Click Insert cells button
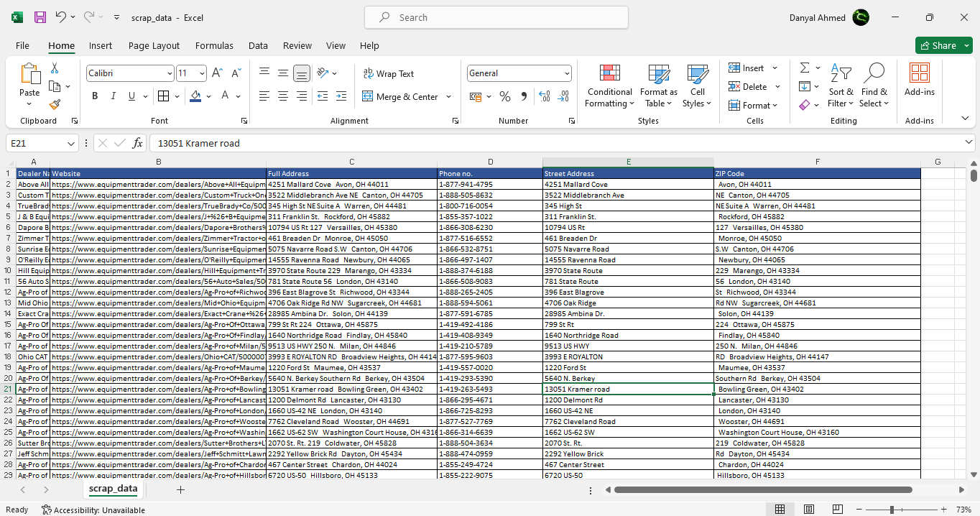 coord(747,68)
